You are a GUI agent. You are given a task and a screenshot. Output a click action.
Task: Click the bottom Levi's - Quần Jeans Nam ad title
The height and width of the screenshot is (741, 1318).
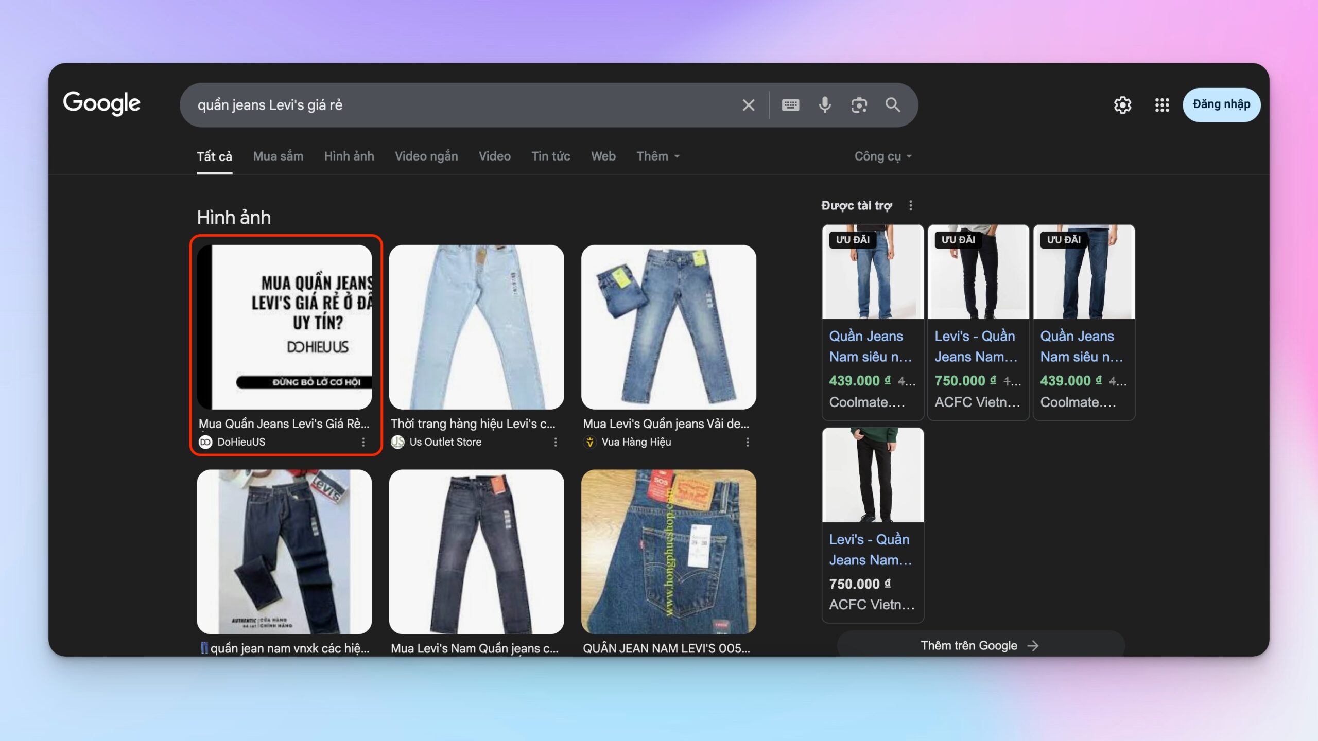(870, 550)
